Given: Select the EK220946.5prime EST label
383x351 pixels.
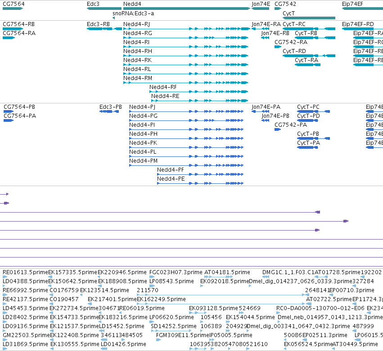Looking at the screenshot, I should (122, 272).
